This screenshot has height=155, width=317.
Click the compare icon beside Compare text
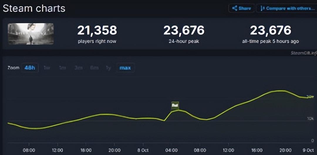pyautogui.click(x=262, y=8)
